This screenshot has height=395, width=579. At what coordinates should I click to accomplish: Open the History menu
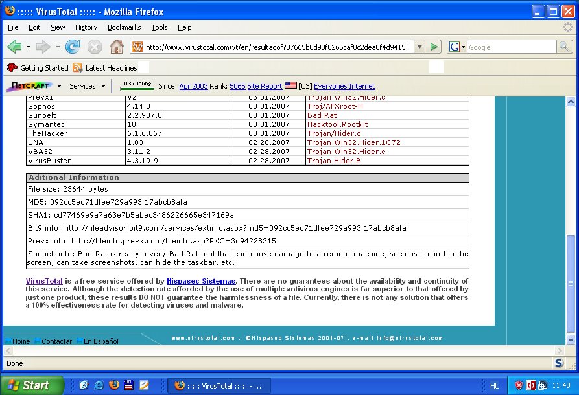pos(86,27)
